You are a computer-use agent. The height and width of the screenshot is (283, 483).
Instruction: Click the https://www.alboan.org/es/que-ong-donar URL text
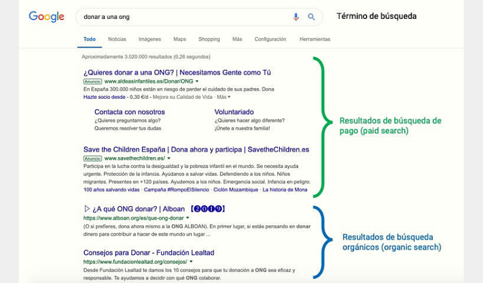tap(133, 218)
